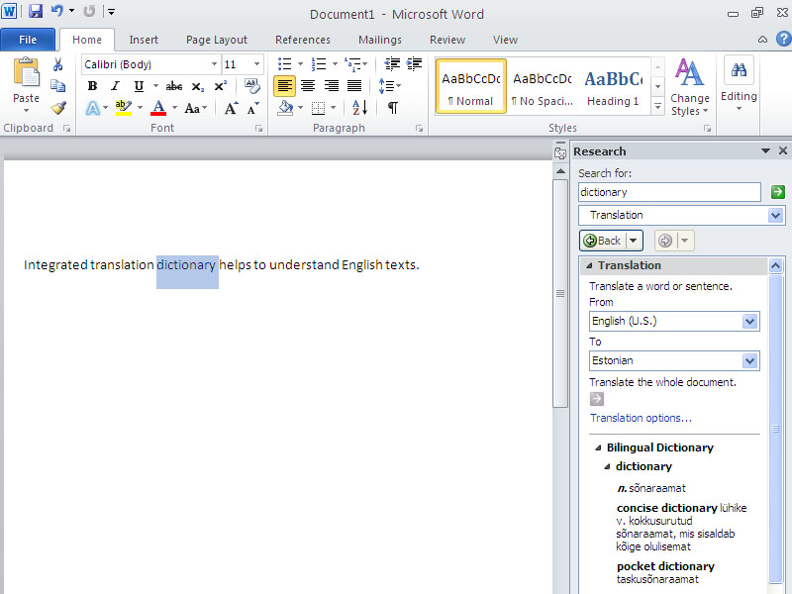Expand the Back button history arrow
Screen dimensions: 792x594
pos(634,241)
